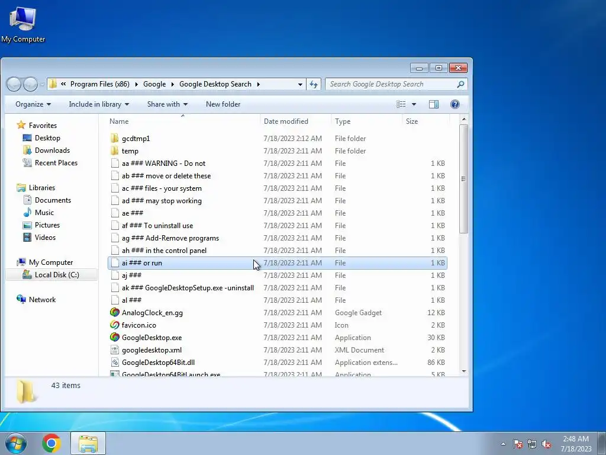Open the Share with dropdown
Viewport: 606px width, 455px height.
click(x=167, y=104)
